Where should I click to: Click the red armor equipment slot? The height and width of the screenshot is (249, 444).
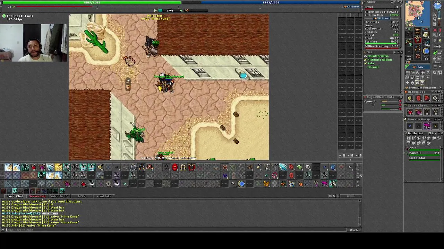pyautogui.click(x=418, y=40)
